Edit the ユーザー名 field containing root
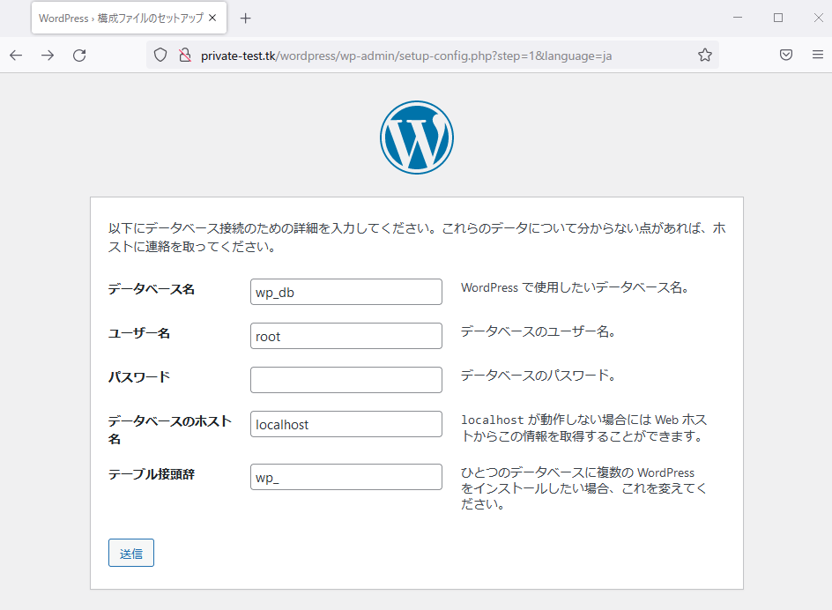The image size is (832, 610). click(x=346, y=336)
